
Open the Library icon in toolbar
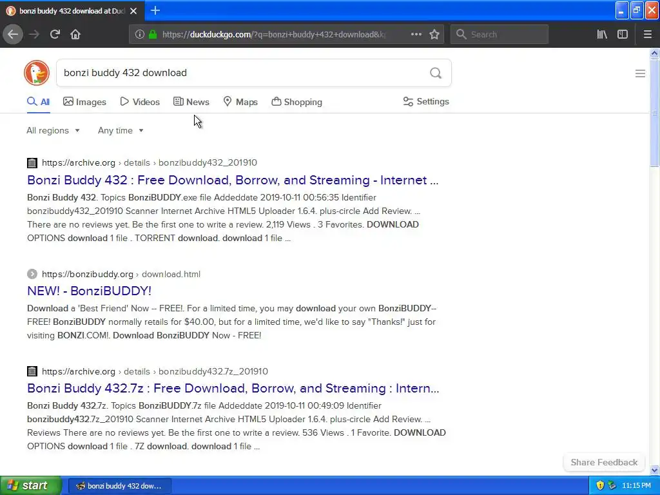(x=602, y=34)
